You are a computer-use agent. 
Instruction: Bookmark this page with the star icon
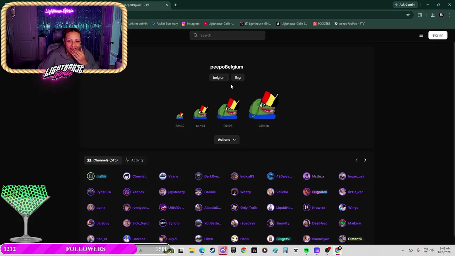(x=408, y=15)
